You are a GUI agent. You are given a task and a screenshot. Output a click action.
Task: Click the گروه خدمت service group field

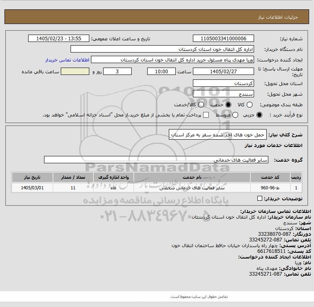(x=156, y=160)
